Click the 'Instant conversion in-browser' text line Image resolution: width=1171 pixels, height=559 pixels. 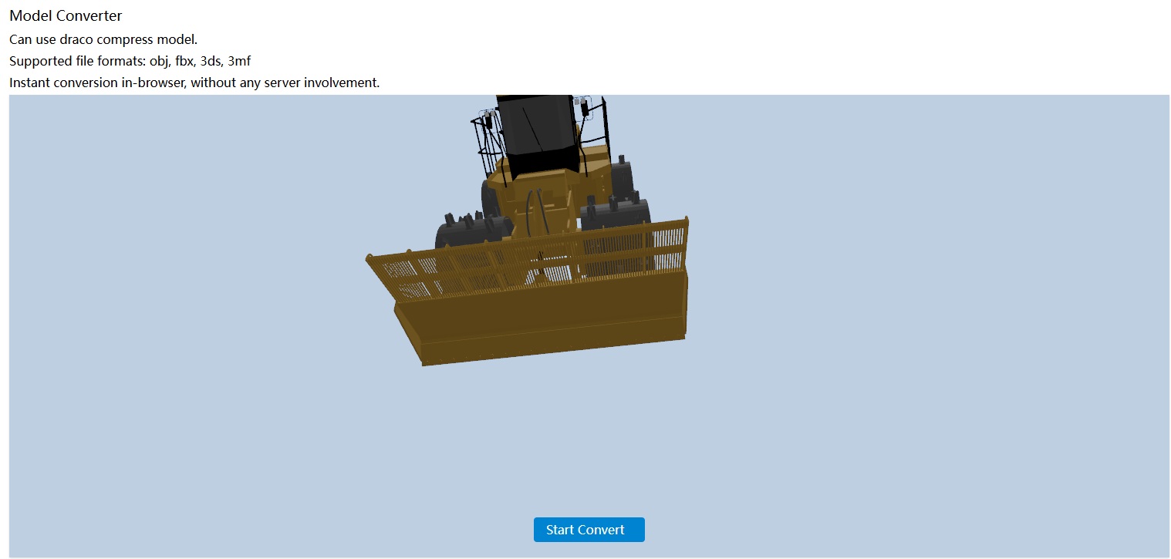coord(194,83)
